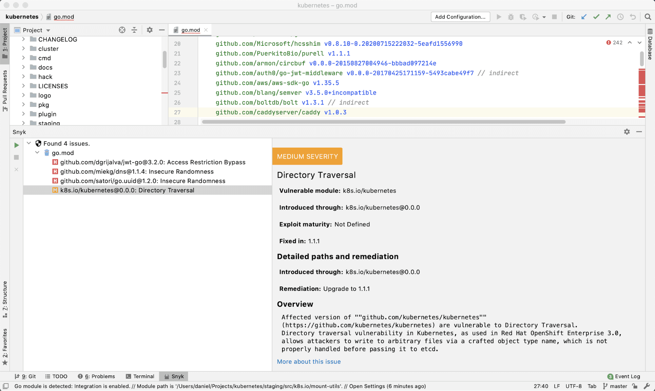
Task: Click the Git revert icon in toolbar
Action: tap(633, 17)
